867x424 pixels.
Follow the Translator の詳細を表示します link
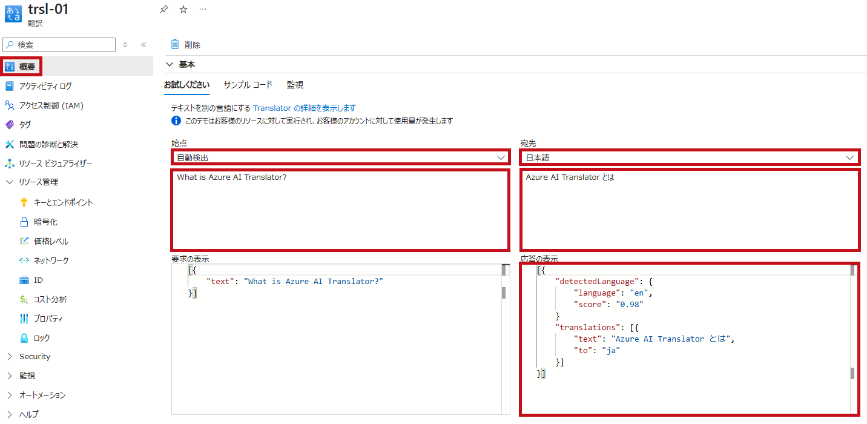coord(305,108)
